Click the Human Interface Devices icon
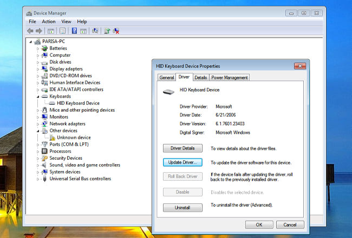 [44, 83]
